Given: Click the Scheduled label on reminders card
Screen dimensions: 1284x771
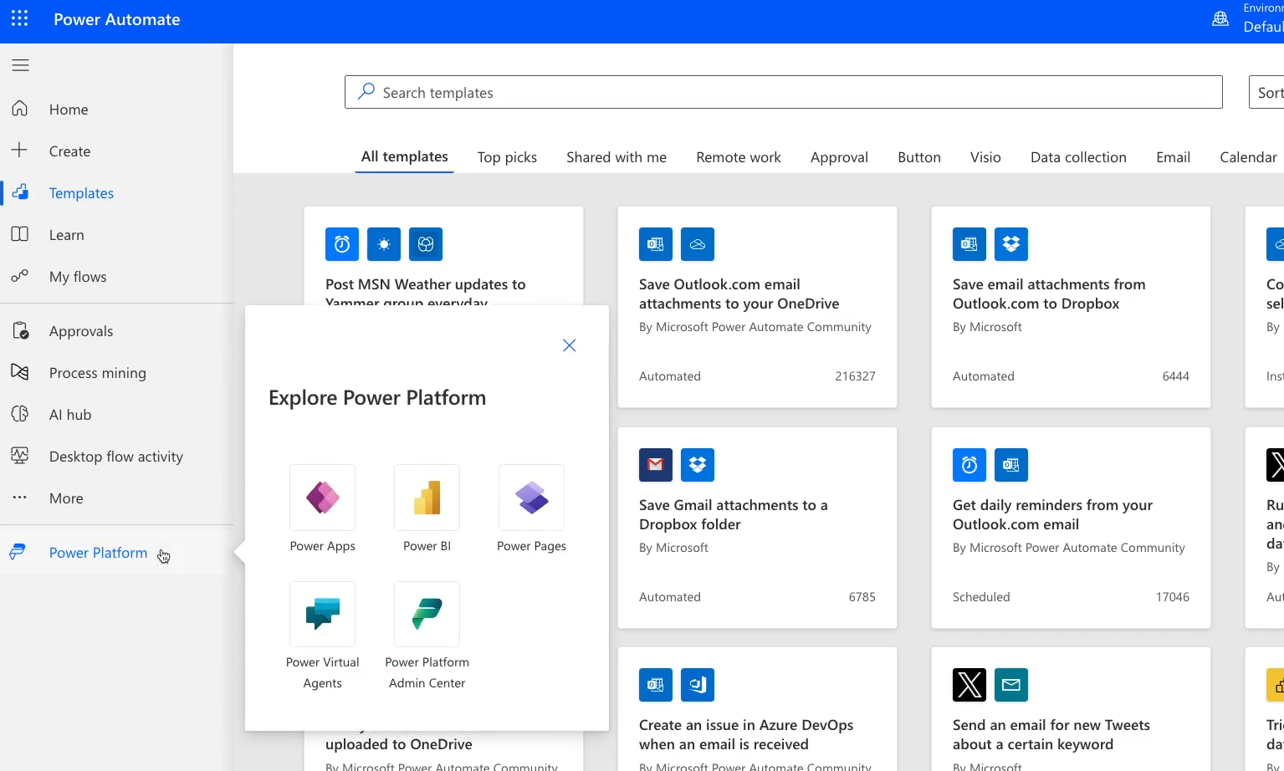Looking at the screenshot, I should click(x=981, y=597).
